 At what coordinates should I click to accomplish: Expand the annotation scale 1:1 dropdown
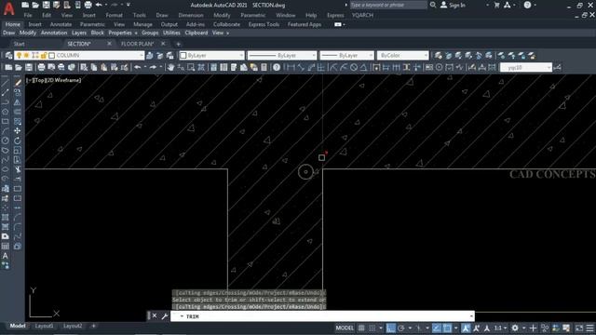pyautogui.click(x=500, y=328)
